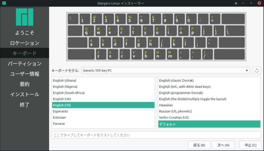Select Esperanto in the language list
Viewport: 264px width, 151px height.
61,111
